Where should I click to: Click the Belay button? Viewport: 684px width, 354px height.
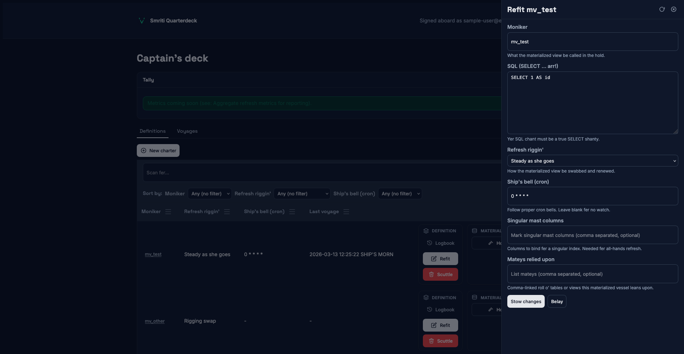tap(556, 302)
